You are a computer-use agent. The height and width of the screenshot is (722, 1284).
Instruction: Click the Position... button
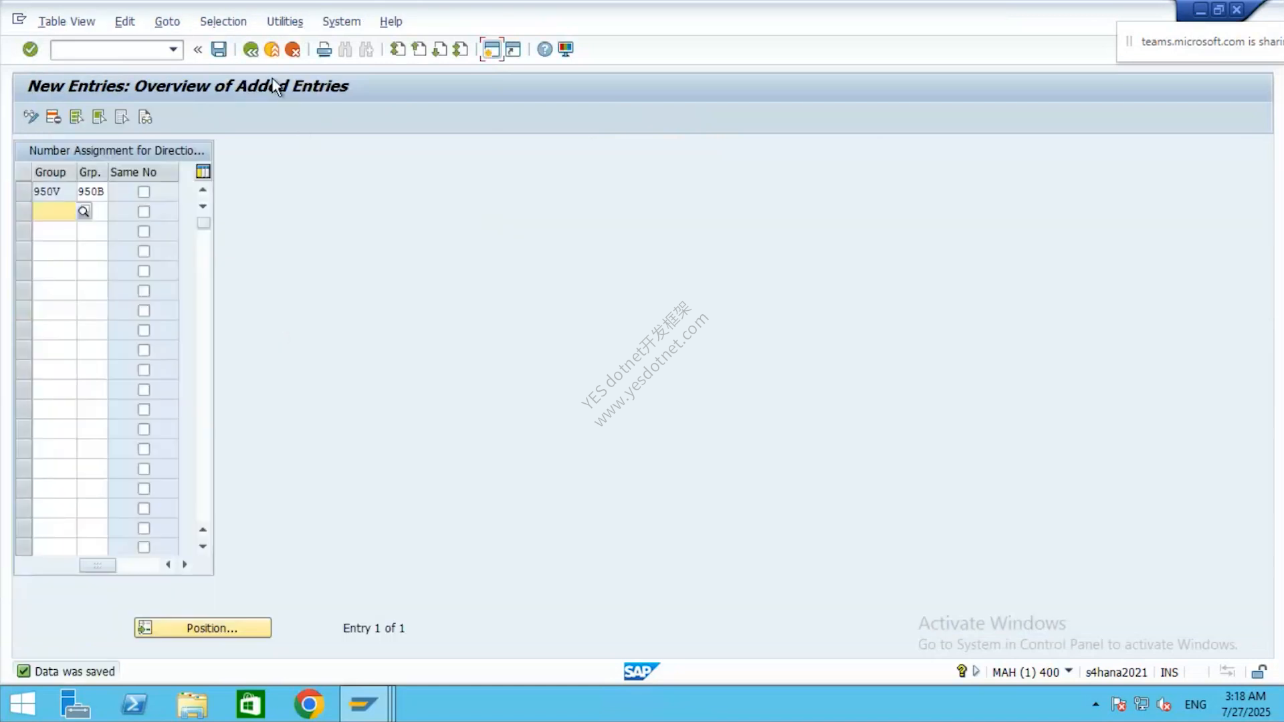203,628
